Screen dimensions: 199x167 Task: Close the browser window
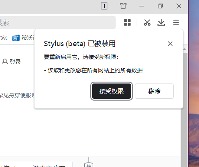pos(179,6)
